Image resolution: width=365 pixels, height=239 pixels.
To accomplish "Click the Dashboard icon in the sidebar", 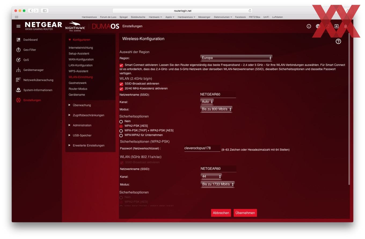I will [18, 40].
